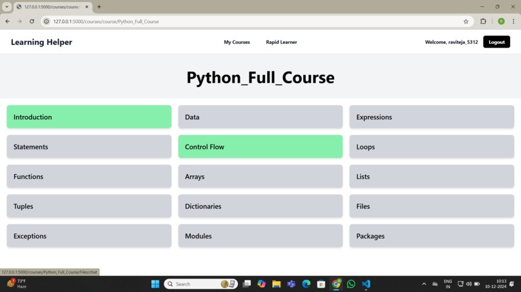The image size is (521, 292).
Task: Select the Statements topic card
Action: coord(89,146)
